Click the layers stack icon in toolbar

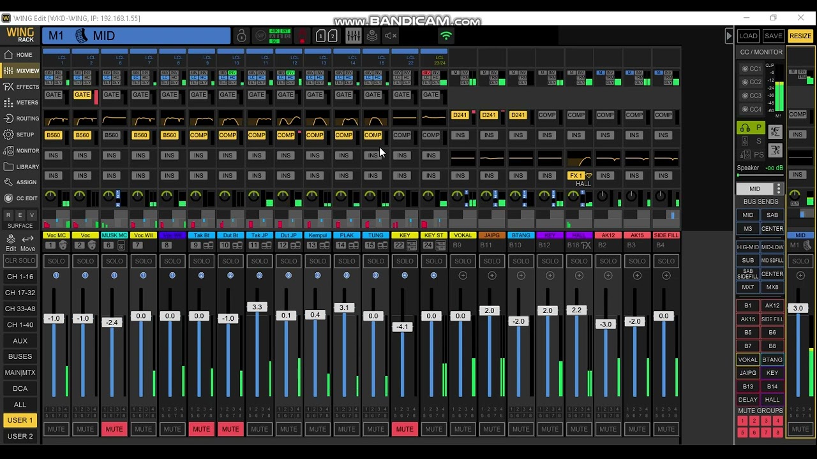point(371,36)
